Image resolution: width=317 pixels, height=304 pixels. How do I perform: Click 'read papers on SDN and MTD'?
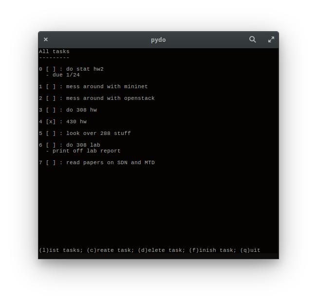tap(111, 163)
